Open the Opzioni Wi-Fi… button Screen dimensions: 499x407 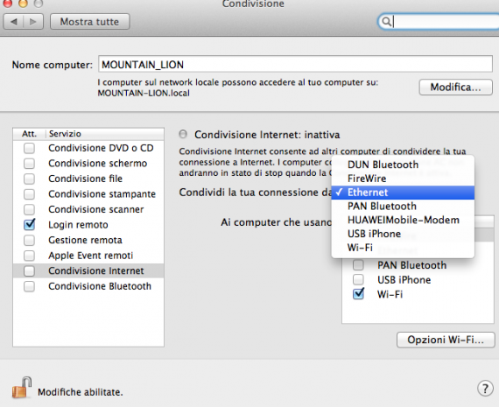pyautogui.click(x=446, y=340)
